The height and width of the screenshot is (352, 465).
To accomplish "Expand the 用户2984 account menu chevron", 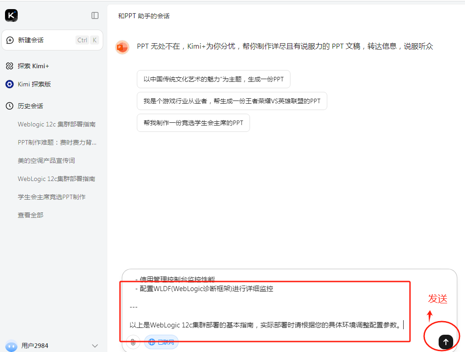I will 95,346.
